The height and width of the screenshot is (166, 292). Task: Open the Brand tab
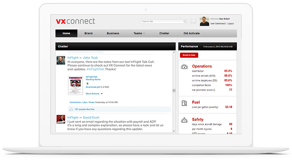[88, 33]
